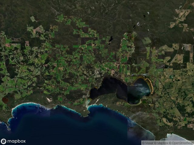Select the white sand patch near the coast
Screen dimensions: 194x145
49,100
